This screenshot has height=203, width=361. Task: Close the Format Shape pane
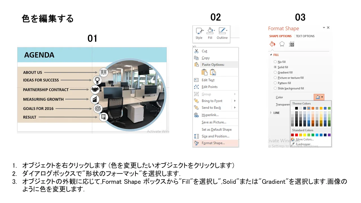pyautogui.click(x=328, y=28)
